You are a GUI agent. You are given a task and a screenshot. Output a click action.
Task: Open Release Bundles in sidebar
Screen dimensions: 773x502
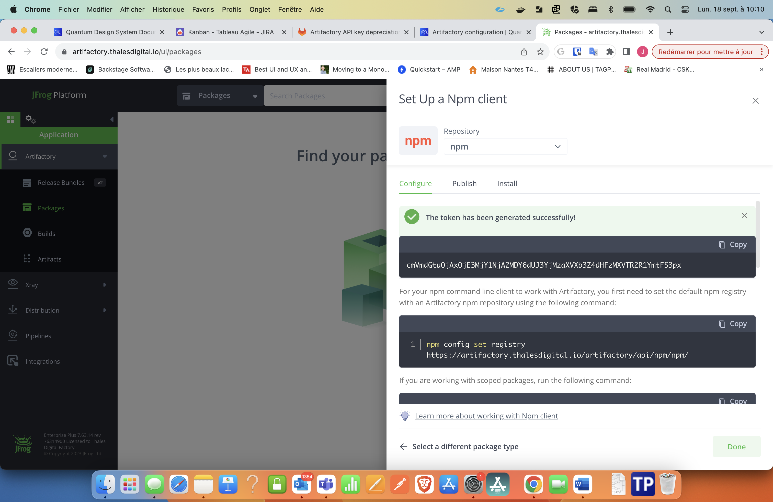coord(61,182)
